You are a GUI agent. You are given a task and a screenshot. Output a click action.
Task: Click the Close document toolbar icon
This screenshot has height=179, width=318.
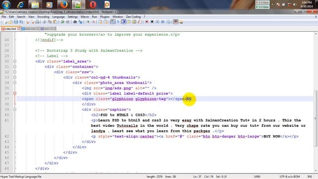(x=27, y=22)
